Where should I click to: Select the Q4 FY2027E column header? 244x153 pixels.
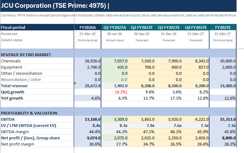click(x=196, y=27)
